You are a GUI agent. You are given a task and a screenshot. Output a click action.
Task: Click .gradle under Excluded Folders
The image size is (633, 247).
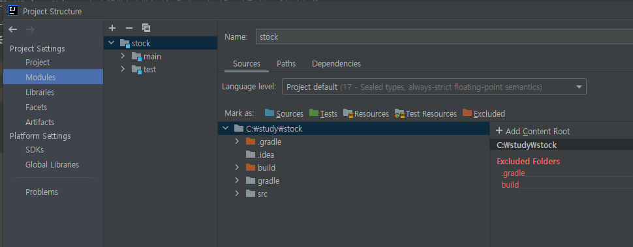[x=513, y=173]
